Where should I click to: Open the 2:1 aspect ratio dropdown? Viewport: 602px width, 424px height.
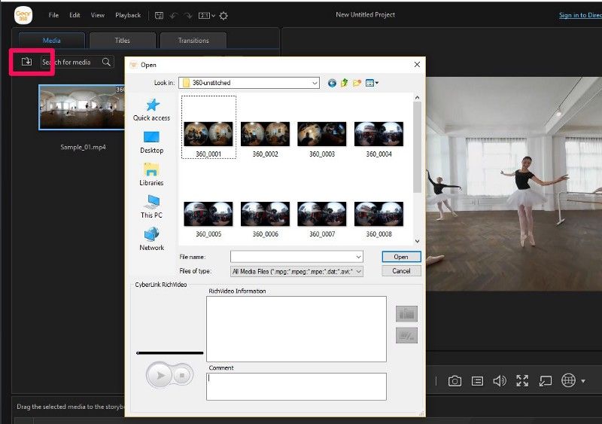(x=206, y=15)
